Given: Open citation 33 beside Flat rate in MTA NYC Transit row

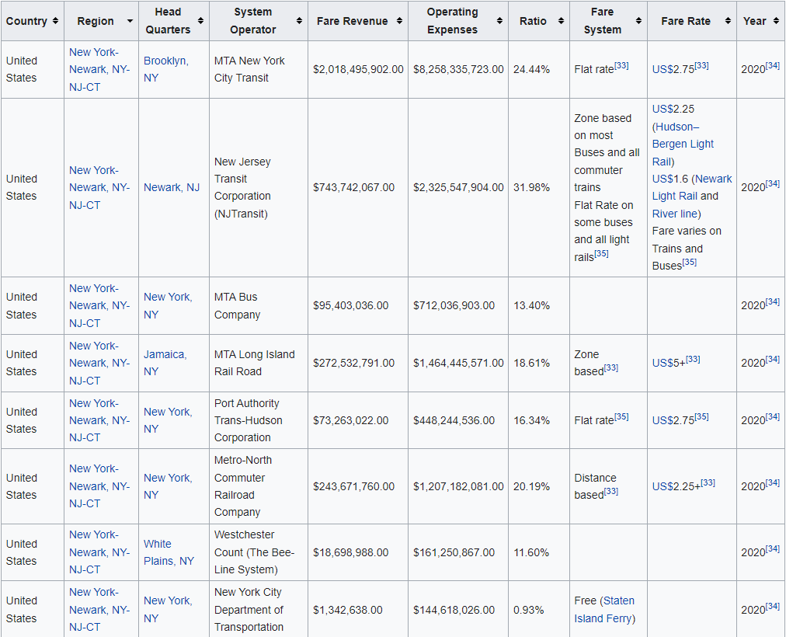Looking at the screenshot, I should [621, 66].
